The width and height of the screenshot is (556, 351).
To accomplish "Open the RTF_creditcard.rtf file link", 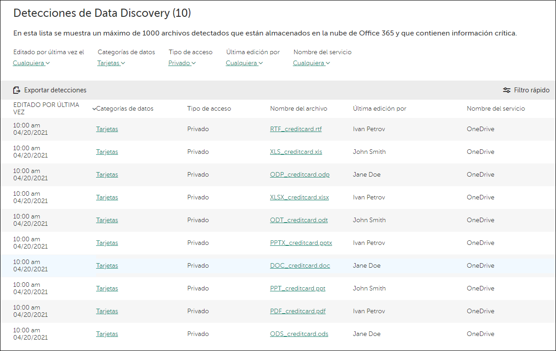I will [x=296, y=129].
